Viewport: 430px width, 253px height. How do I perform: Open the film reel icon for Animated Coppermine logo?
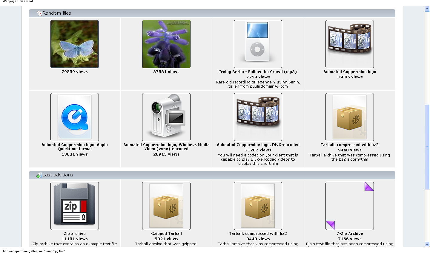tap(349, 44)
